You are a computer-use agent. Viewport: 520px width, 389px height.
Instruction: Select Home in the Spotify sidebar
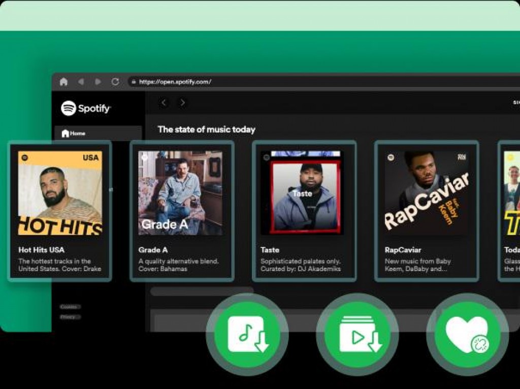pos(74,133)
